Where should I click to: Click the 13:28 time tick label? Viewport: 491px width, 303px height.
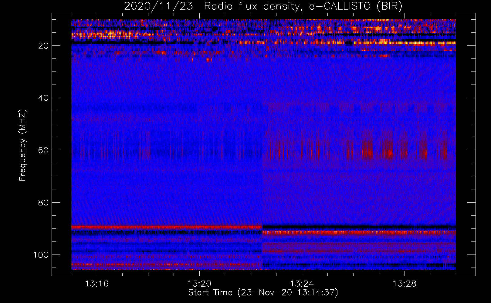pyautogui.click(x=405, y=284)
